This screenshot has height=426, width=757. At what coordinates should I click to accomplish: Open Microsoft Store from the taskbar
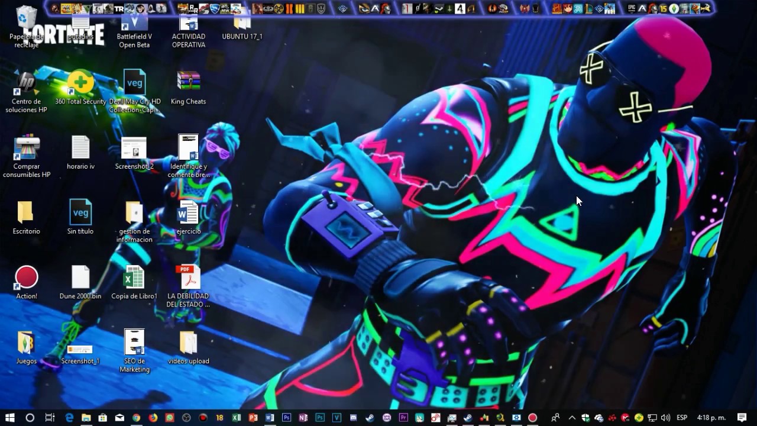pyautogui.click(x=102, y=418)
